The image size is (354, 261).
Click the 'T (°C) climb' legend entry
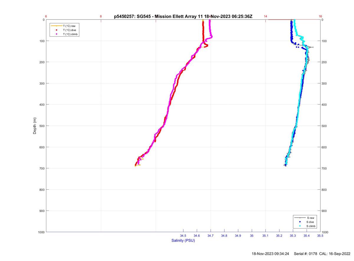[71, 34]
